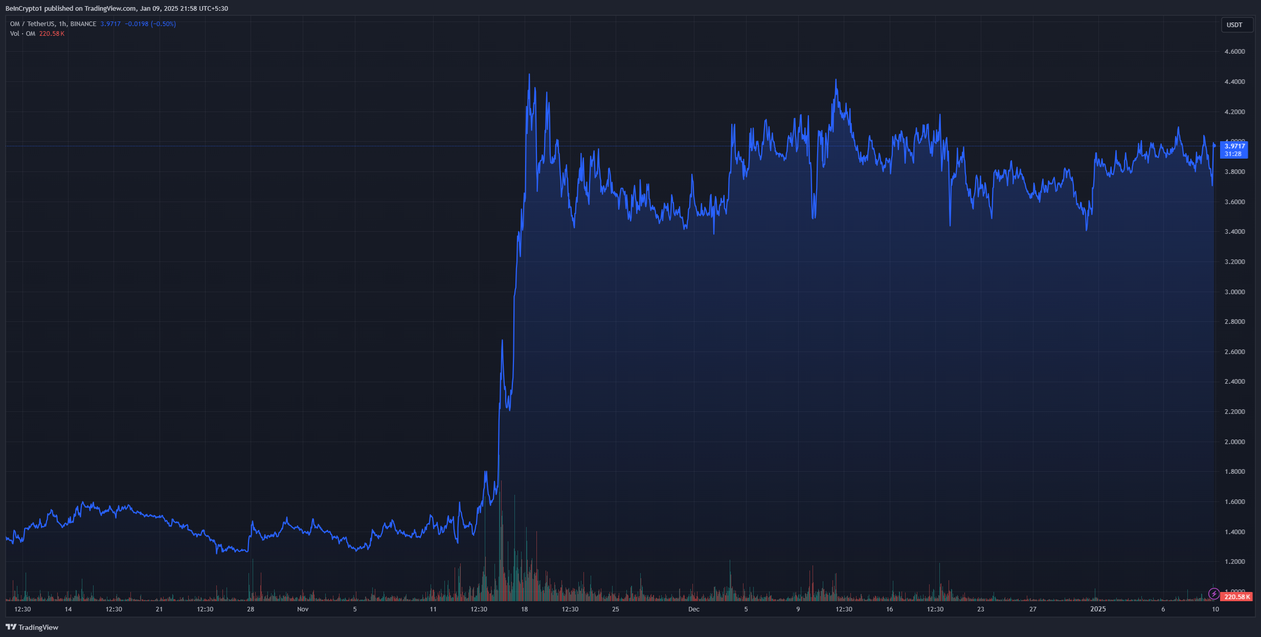The height and width of the screenshot is (637, 1261).
Task: Click the purple lightning bolt icon
Action: click(1213, 594)
